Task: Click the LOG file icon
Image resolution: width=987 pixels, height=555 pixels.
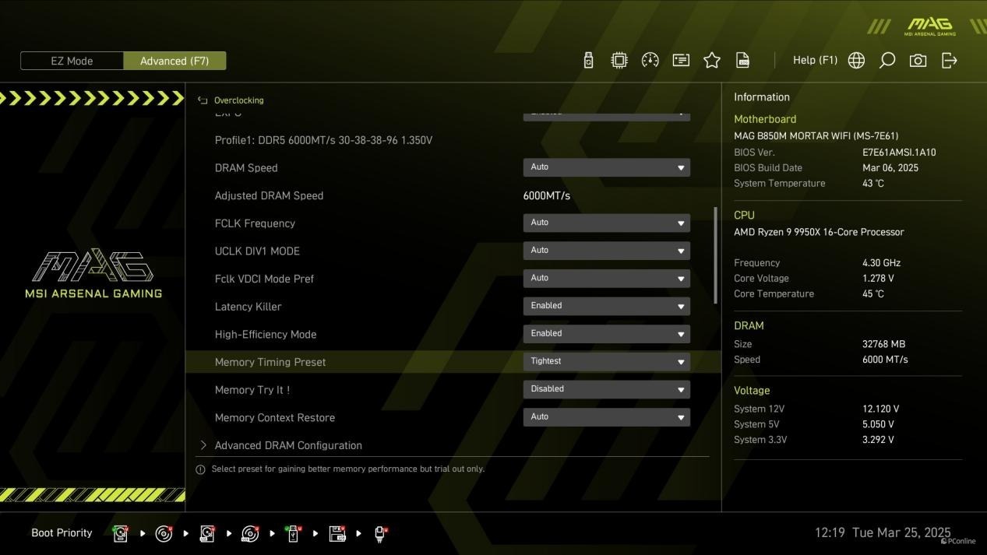Action: [743, 61]
